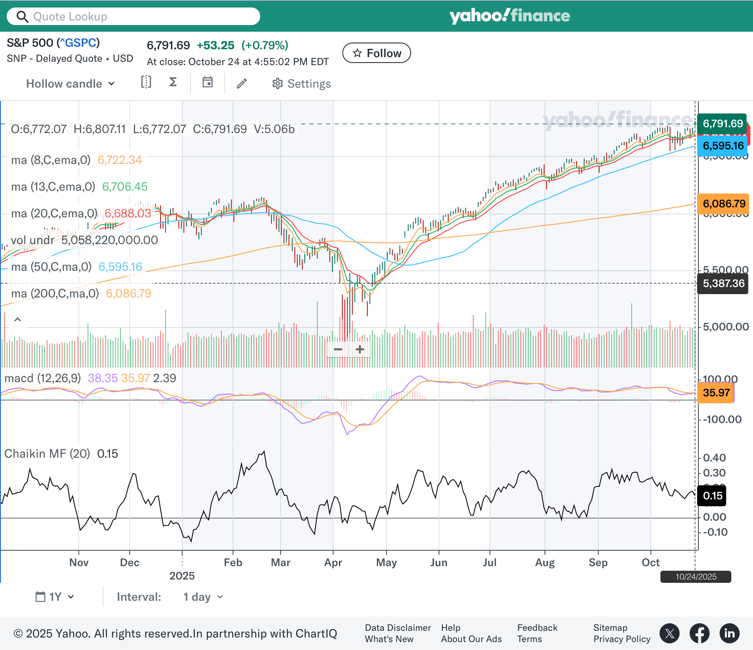This screenshot has width=753, height=650.
Task: Zoom in the chart with plus button
Action: [360, 349]
